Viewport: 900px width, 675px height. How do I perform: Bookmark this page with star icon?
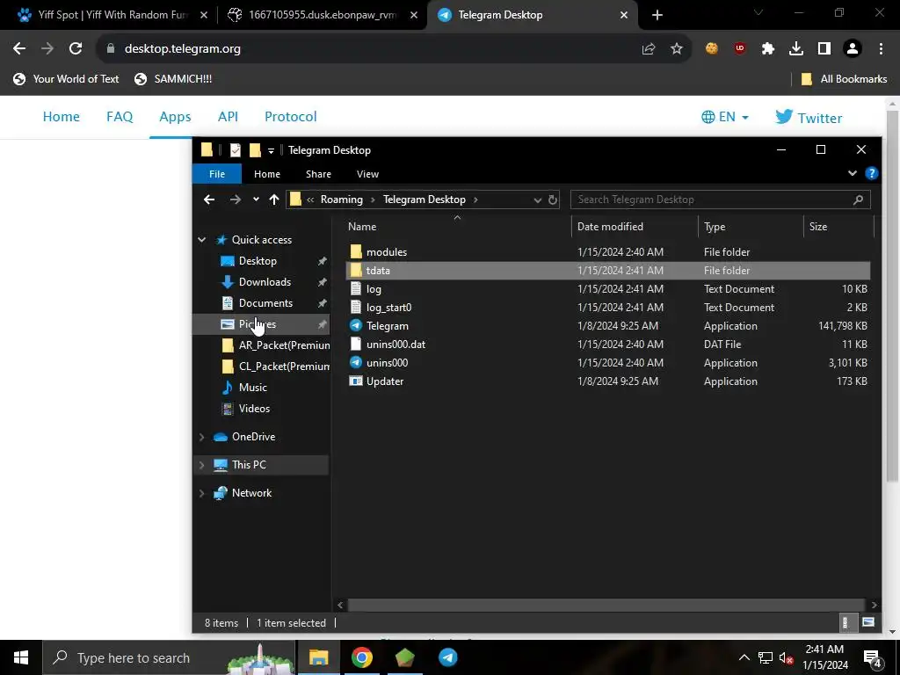pos(677,49)
